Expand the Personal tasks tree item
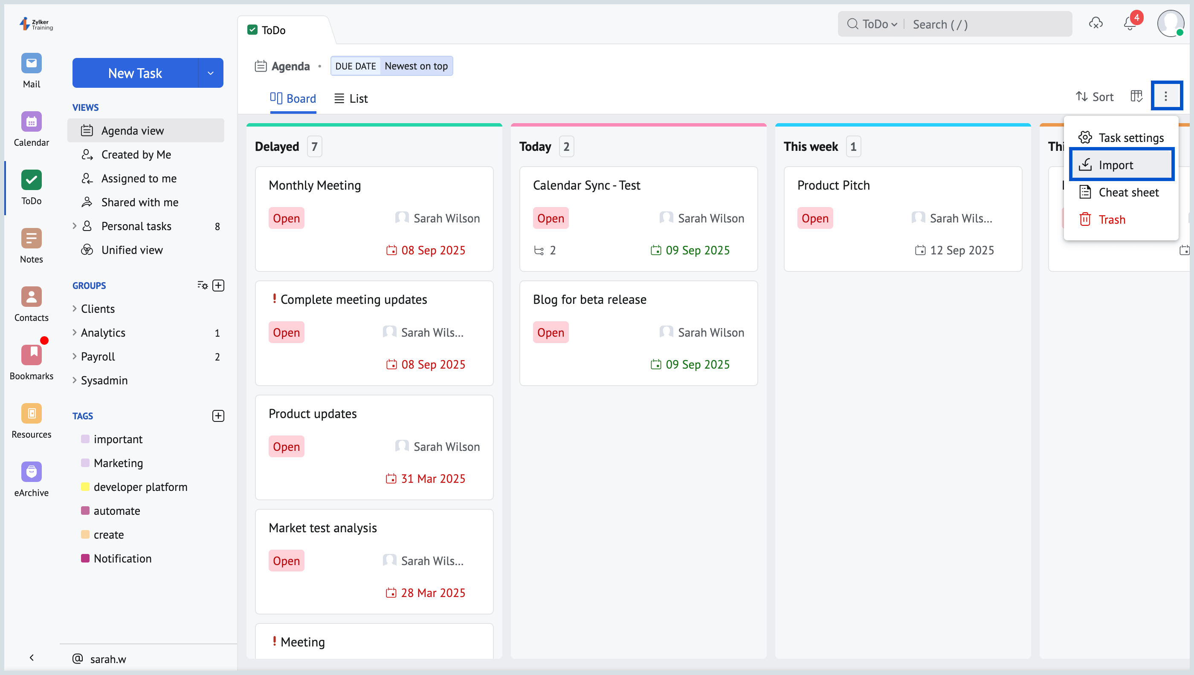 tap(74, 226)
